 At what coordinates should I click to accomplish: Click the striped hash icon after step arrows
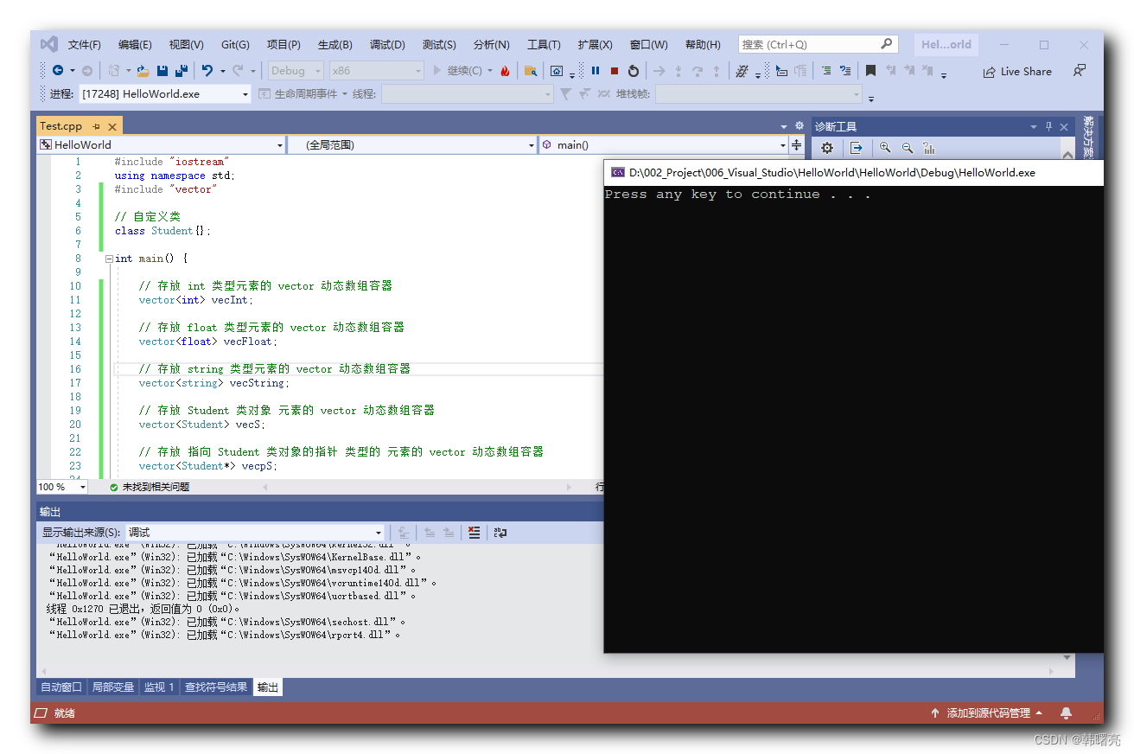coord(742,71)
